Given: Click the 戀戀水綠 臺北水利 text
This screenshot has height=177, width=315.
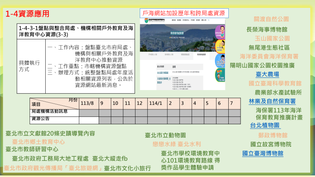Looking at the screenshot, I should click(x=176, y=144).
